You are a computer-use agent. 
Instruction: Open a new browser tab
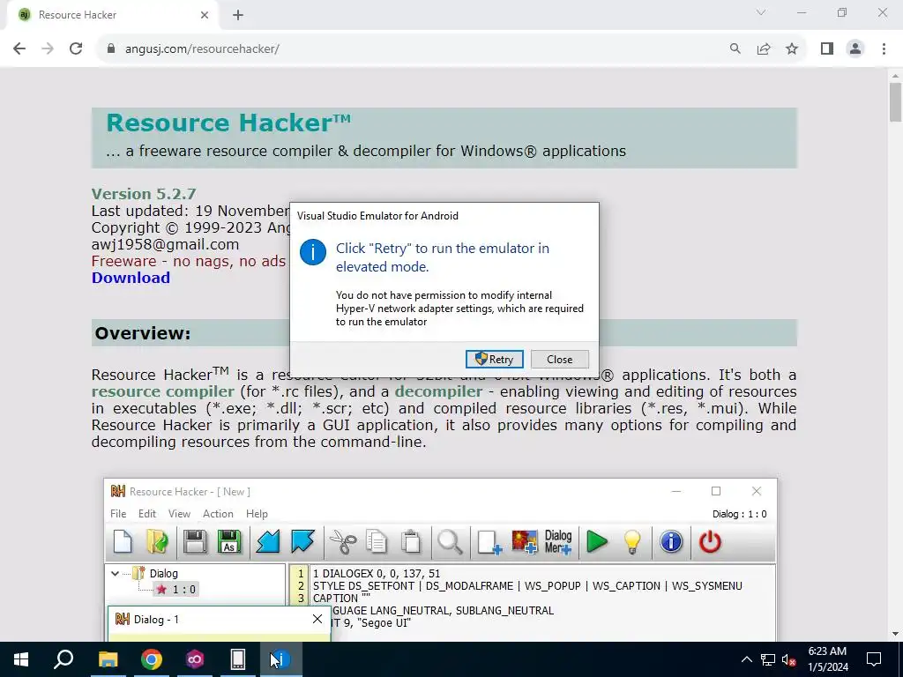[238, 15]
